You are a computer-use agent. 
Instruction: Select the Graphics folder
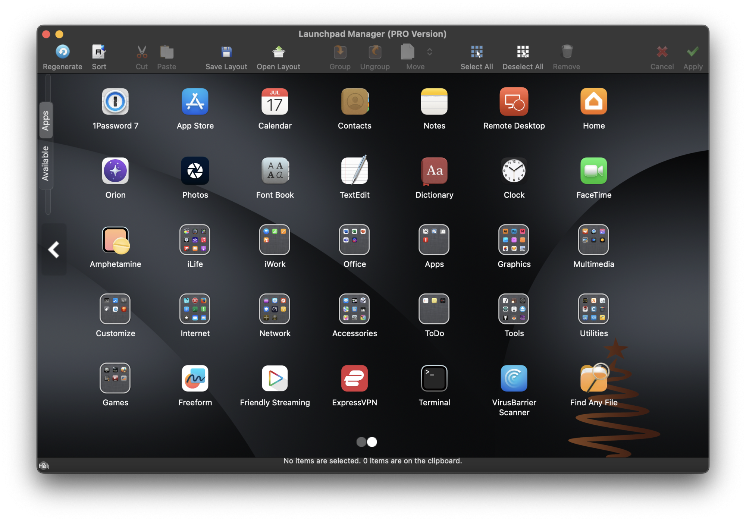(514, 240)
